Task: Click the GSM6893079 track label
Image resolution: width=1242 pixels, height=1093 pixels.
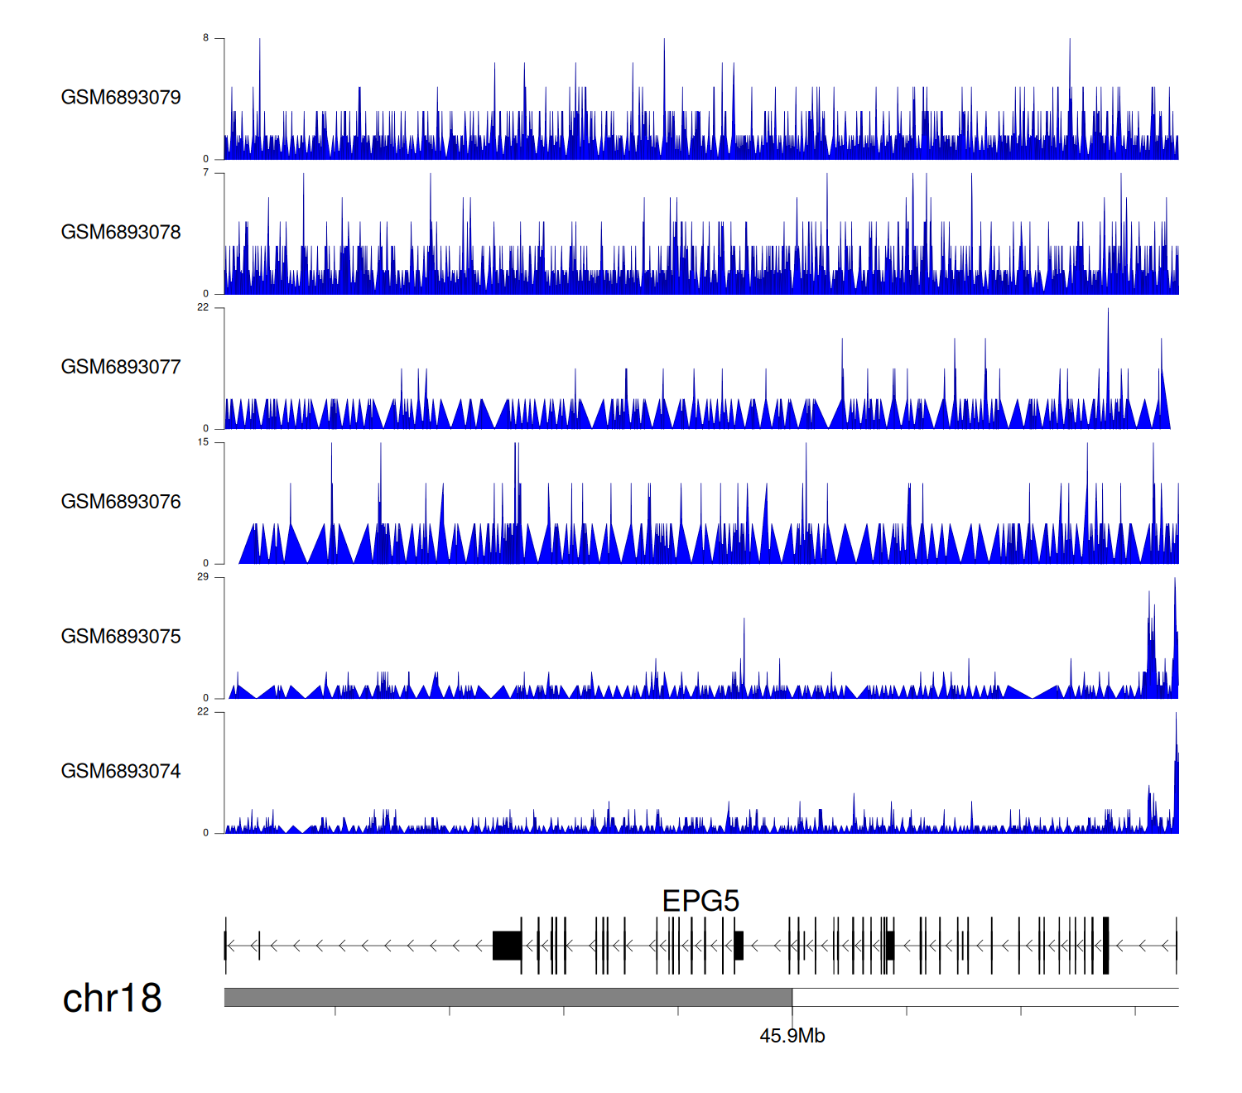Action: (x=121, y=98)
